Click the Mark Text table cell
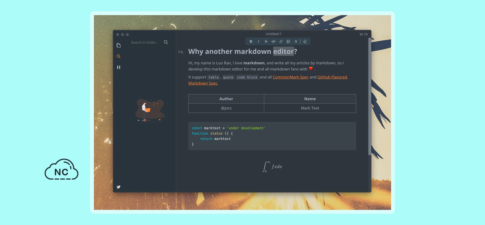The height and width of the screenshot is (225, 485). pyautogui.click(x=310, y=108)
